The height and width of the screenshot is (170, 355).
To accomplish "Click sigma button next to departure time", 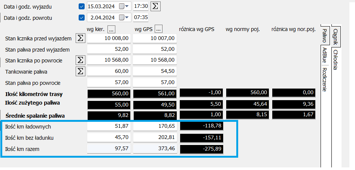I will coord(155,6).
